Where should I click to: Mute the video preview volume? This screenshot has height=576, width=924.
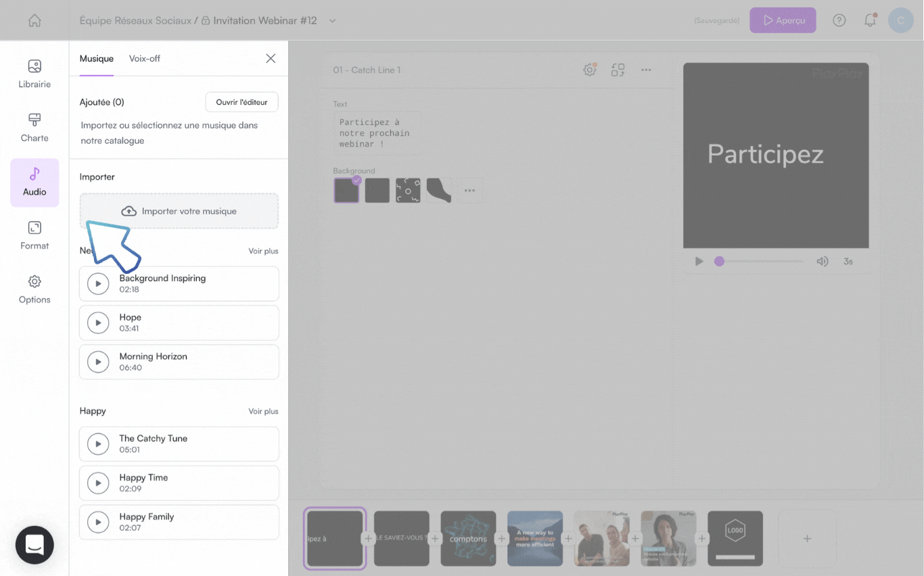coord(823,261)
